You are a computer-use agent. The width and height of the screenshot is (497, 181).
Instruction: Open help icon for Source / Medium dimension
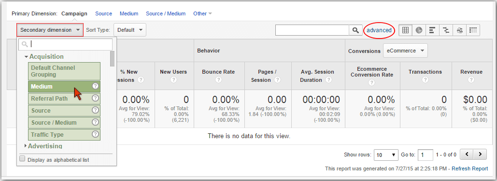[95, 122]
